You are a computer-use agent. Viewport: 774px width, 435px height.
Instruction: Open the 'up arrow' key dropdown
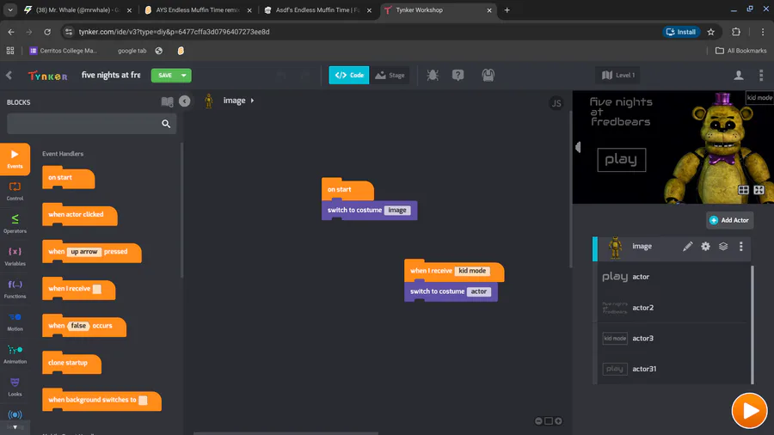84,252
